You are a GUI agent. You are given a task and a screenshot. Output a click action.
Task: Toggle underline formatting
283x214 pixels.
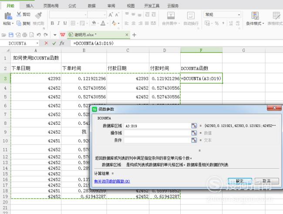[65, 23]
